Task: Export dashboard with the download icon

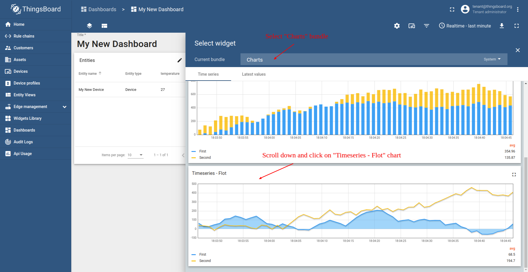Action: [502, 26]
